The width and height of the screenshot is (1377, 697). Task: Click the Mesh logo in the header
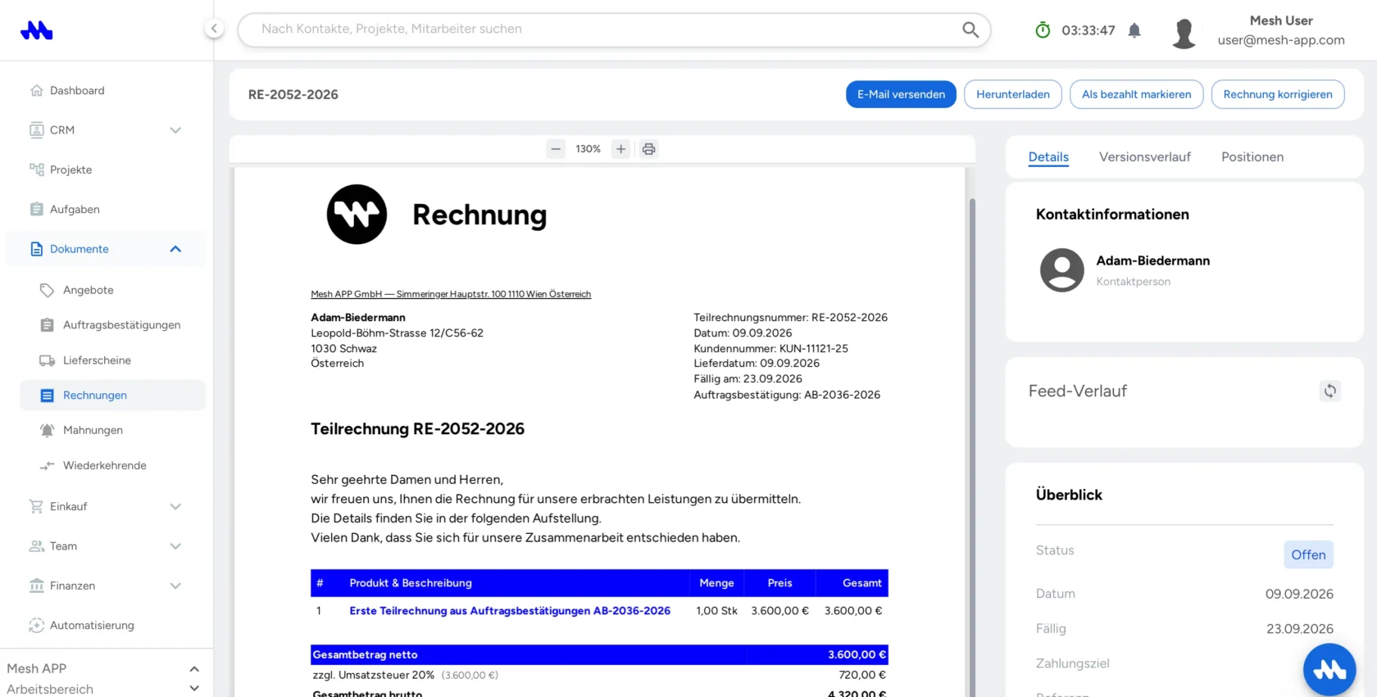pos(36,30)
